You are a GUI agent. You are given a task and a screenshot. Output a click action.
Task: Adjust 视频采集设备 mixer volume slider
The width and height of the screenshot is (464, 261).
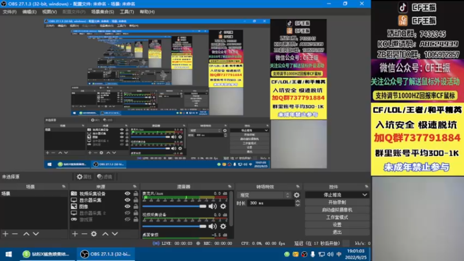(x=175, y=226)
